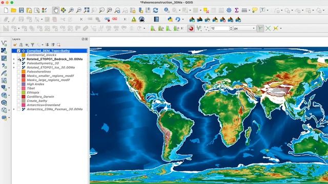Open the Python console icon
This screenshot has width=328, height=184.
point(170,19)
